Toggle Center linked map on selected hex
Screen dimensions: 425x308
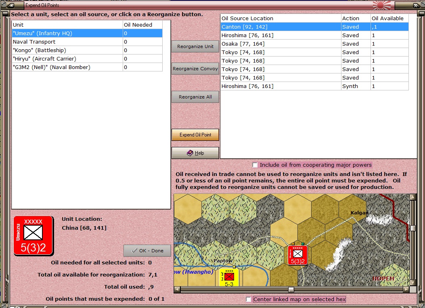point(248,300)
